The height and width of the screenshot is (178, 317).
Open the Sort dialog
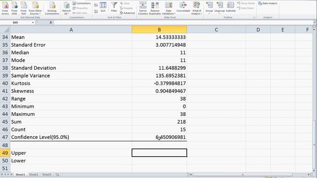pos(103,8)
